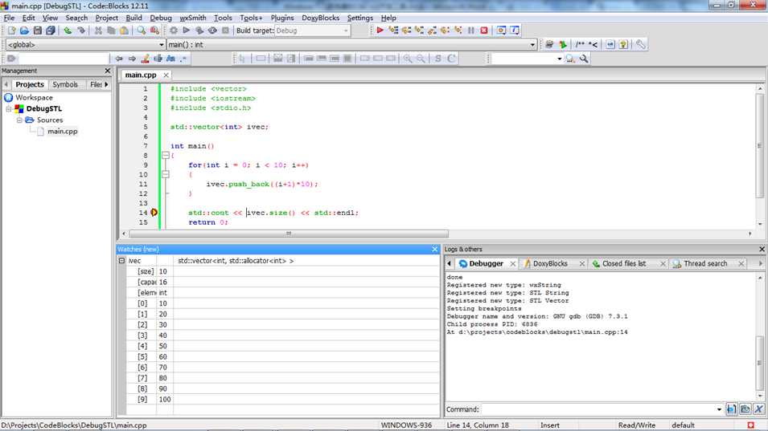
Task: Click the Replace icon in toolbar
Action: (x=154, y=30)
